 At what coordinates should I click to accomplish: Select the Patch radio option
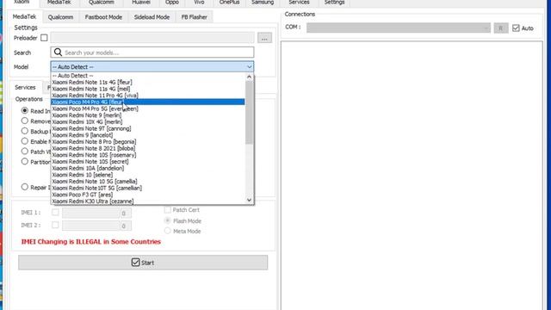[25, 152]
